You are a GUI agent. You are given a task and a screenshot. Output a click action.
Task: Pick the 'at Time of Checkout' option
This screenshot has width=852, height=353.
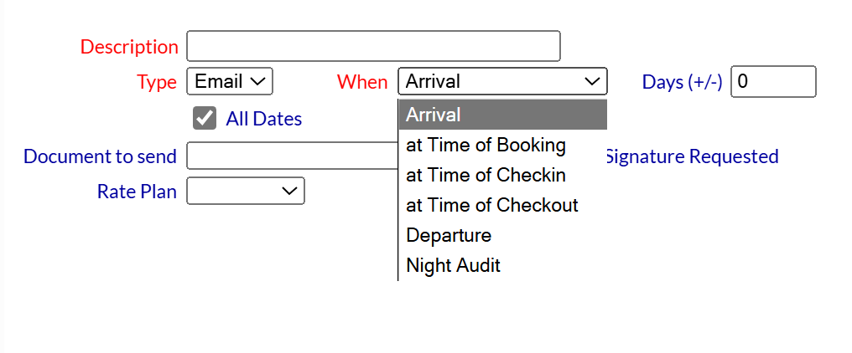[x=492, y=205]
